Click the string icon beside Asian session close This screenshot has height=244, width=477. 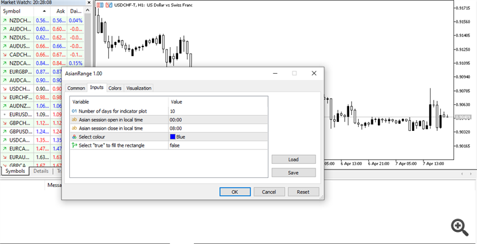click(74, 128)
